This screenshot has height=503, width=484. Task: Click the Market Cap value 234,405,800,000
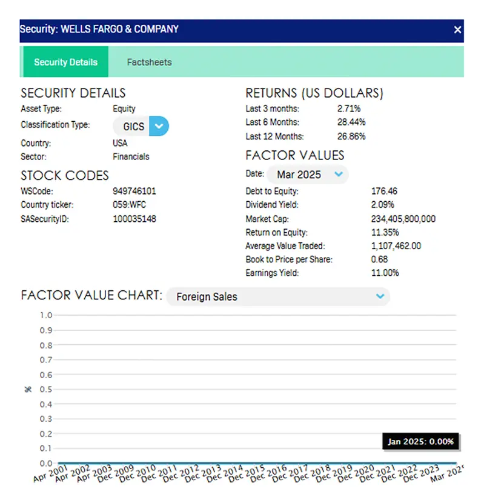click(403, 219)
